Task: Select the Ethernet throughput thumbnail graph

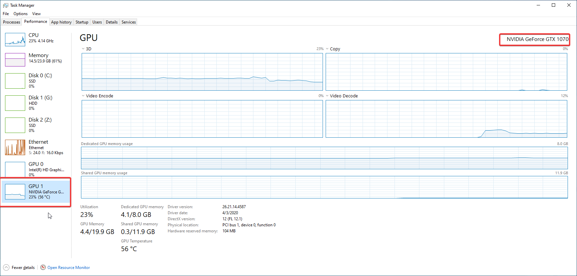Action: [15, 147]
